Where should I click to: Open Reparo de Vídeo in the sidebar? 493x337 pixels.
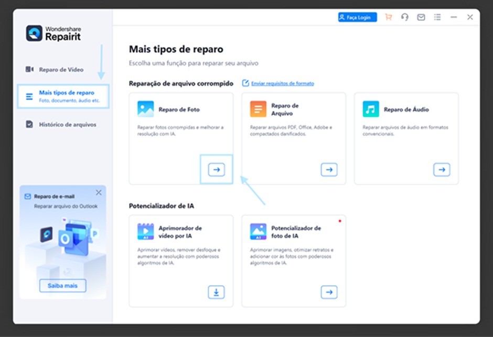(61, 70)
